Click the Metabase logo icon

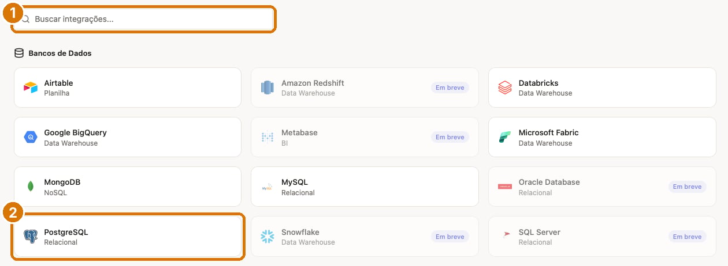268,137
